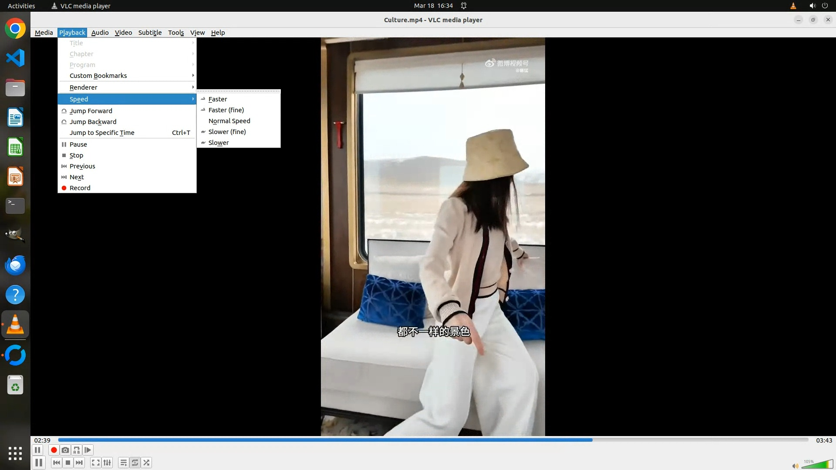The image size is (836, 470).
Task: Skip to next media in toolbar
Action: click(x=79, y=463)
